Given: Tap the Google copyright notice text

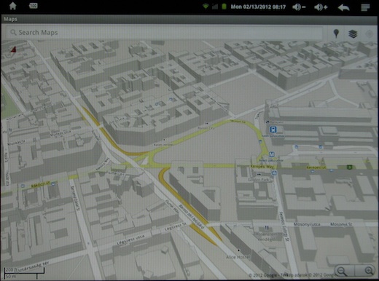Looking at the screenshot, I should click(293, 275).
